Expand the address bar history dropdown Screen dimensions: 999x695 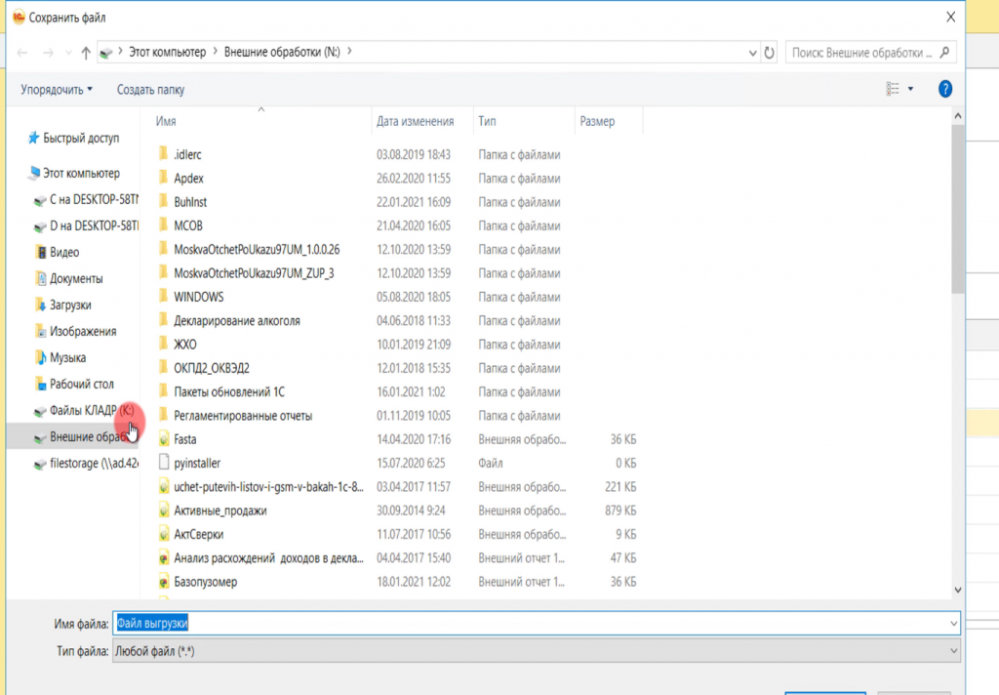pos(752,53)
